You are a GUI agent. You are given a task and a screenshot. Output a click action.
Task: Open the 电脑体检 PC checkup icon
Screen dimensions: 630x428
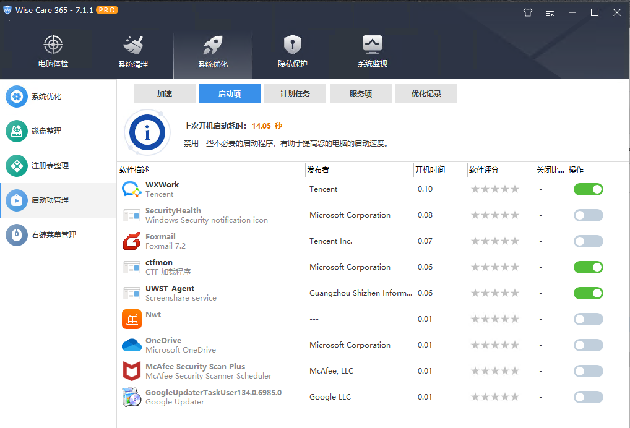53,45
